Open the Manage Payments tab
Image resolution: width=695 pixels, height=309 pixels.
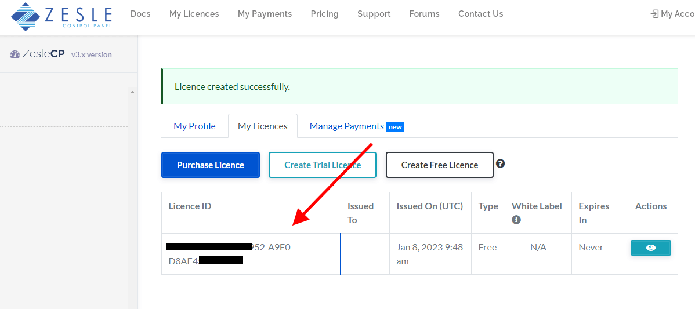(346, 126)
